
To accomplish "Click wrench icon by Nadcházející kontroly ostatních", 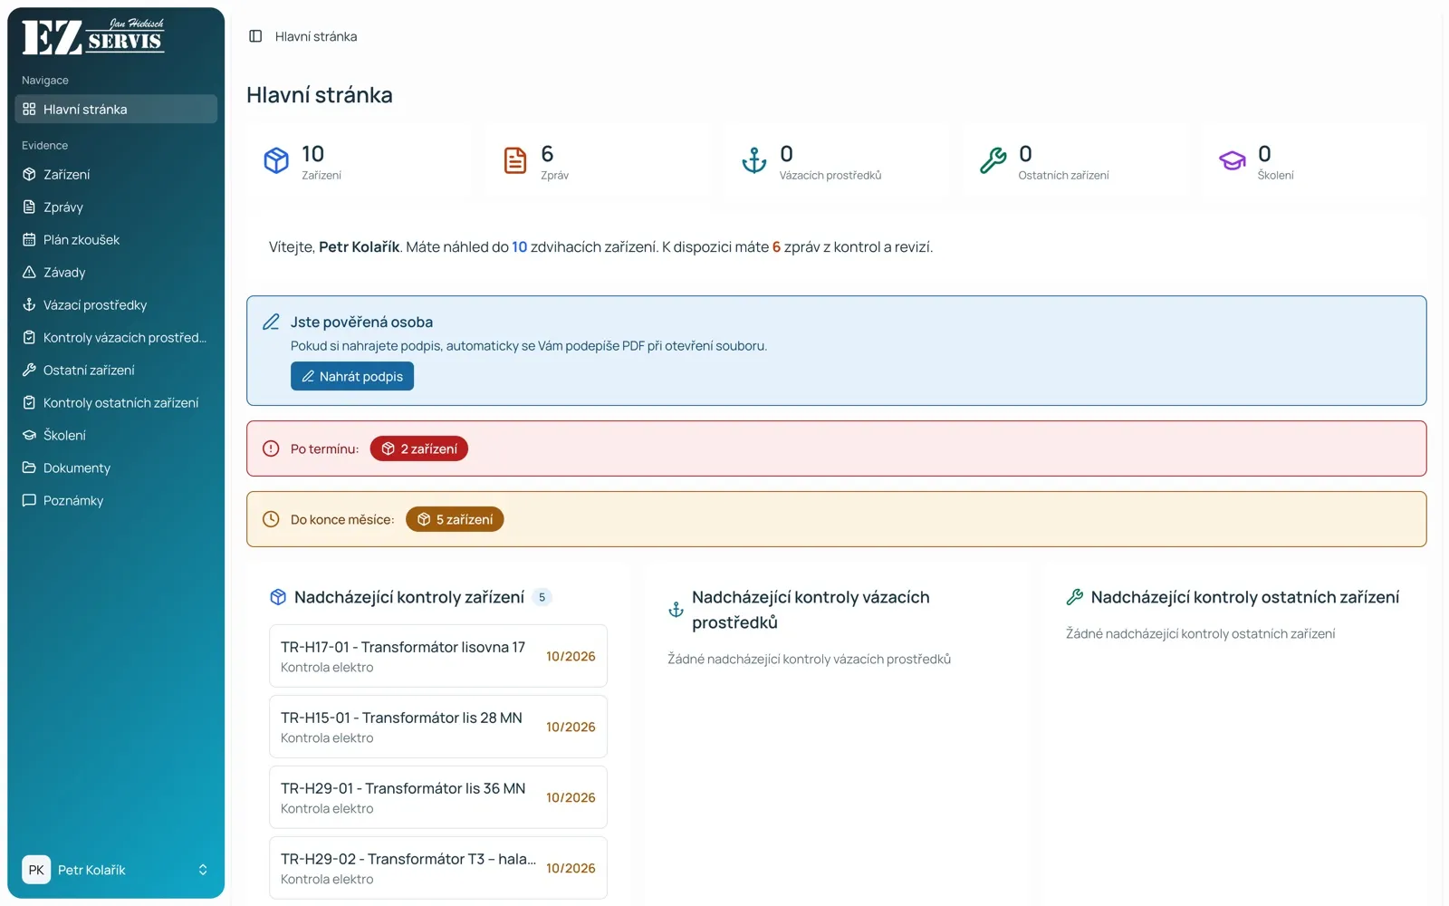I will pos(1075,597).
